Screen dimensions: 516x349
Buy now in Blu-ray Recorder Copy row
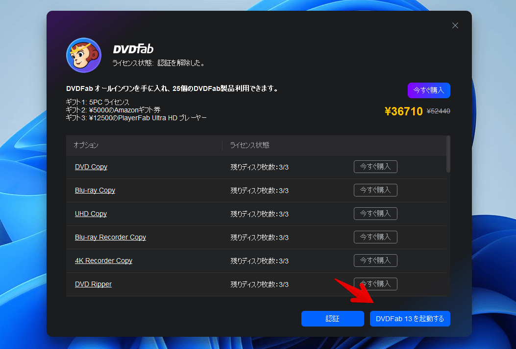[375, 237]
